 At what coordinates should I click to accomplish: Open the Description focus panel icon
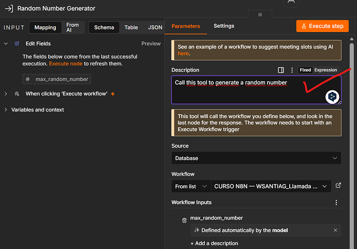[281, 70]
